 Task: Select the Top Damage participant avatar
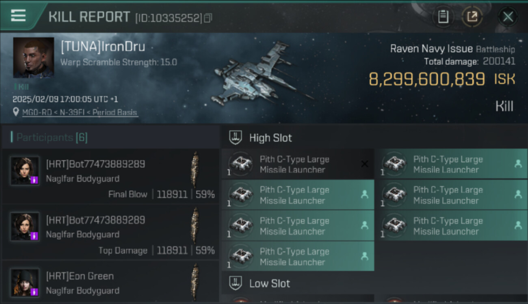coord(25,227)
